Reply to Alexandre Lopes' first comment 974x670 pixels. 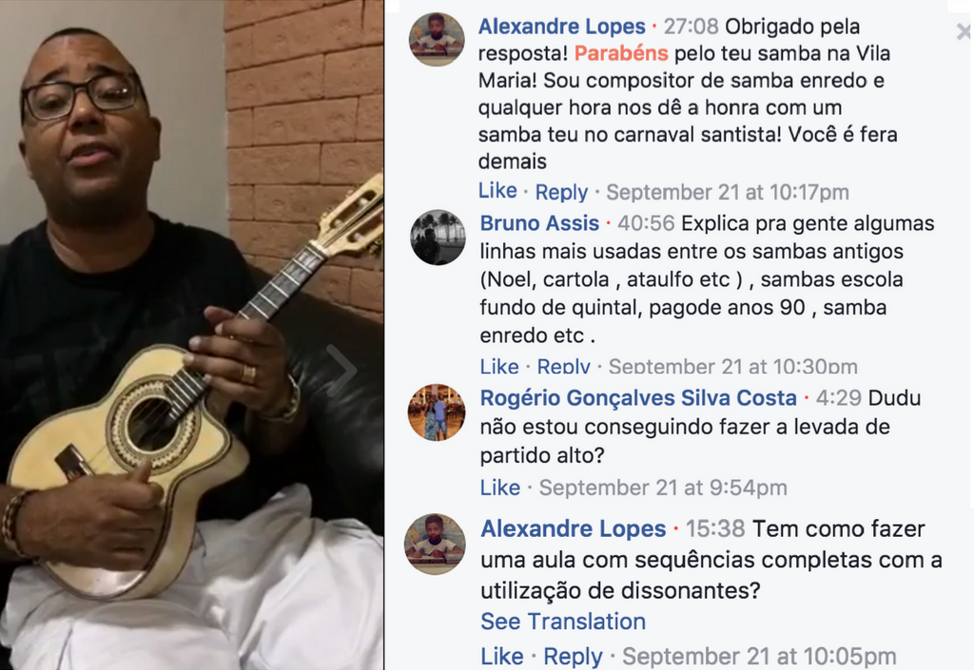click(x=561, y=192)
